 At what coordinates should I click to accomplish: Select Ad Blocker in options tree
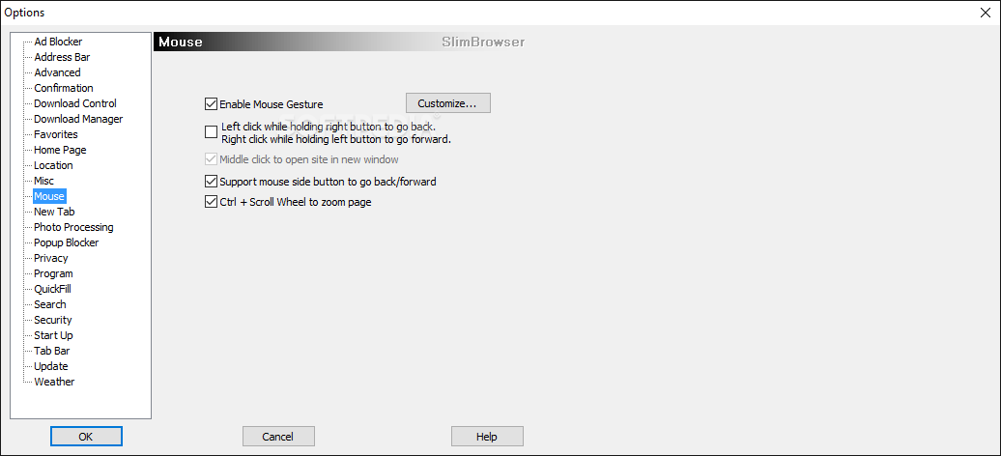click(58, 42)
